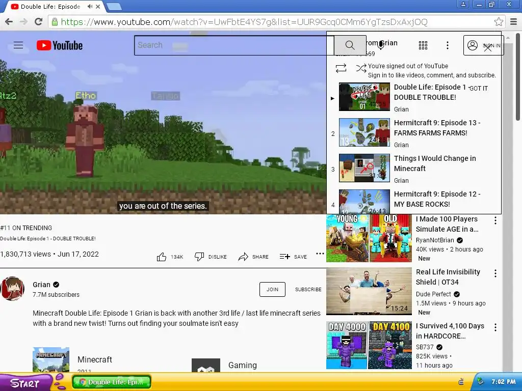Open a new browser tab
Screen dimensions: 522x391
(x=114, y=7)
